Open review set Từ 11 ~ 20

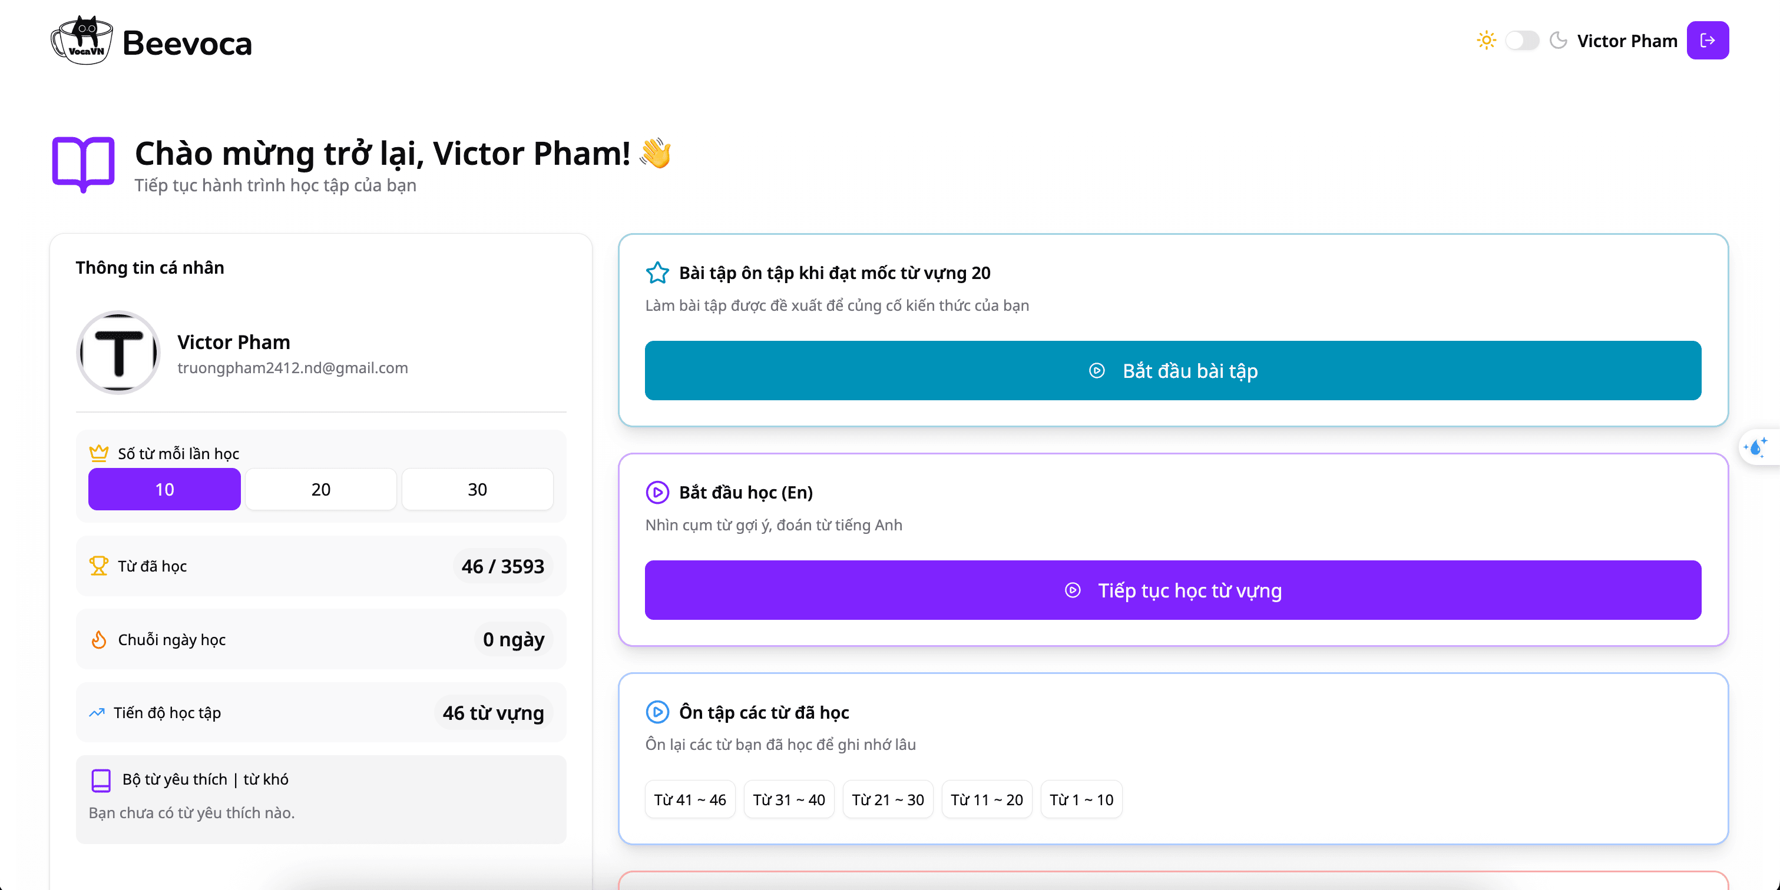pos(986,799)
